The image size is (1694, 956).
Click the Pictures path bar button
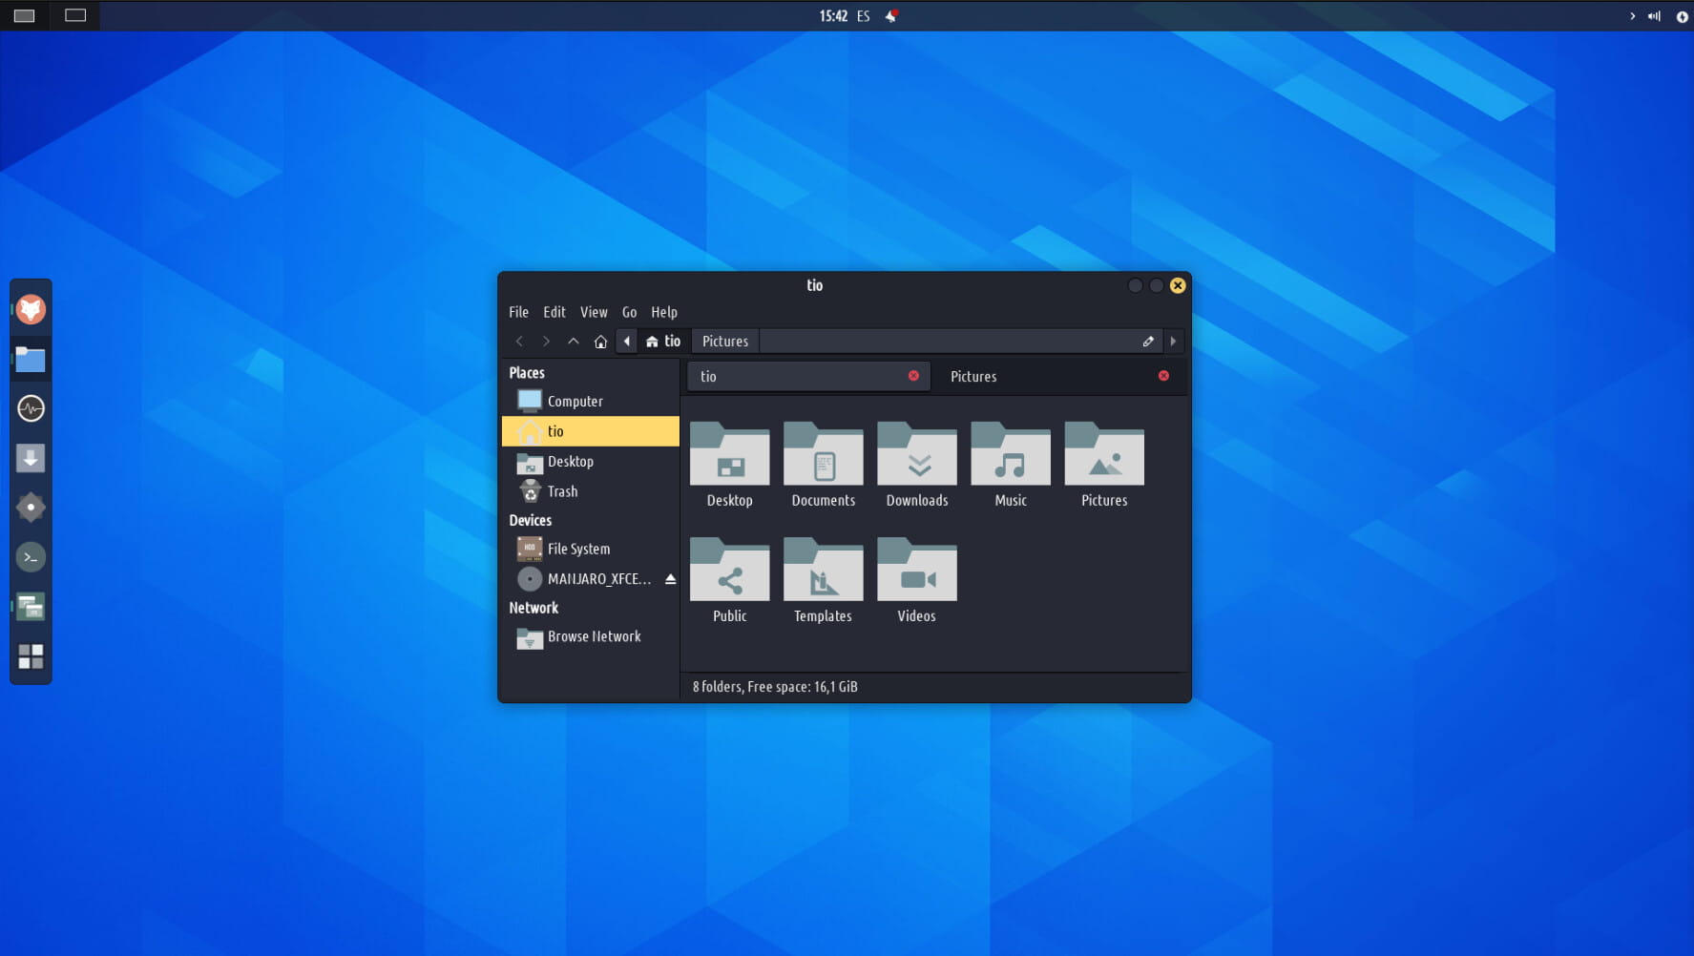point(724,342)
